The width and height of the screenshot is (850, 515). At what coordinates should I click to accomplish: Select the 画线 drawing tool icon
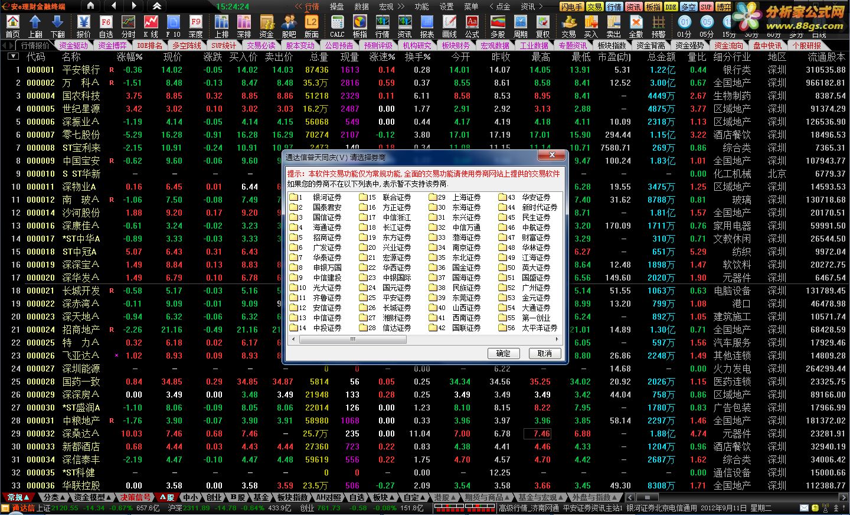(x=449, y=27)
